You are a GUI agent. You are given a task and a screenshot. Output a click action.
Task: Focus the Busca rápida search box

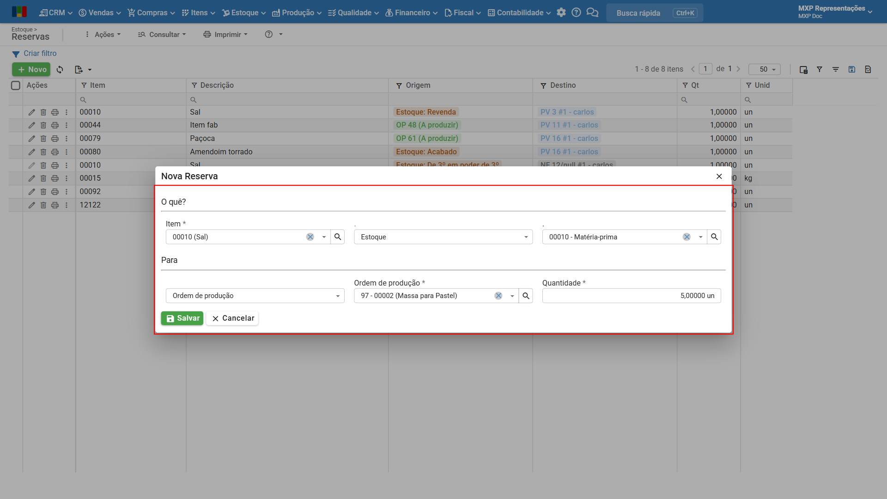click(654, 13)
